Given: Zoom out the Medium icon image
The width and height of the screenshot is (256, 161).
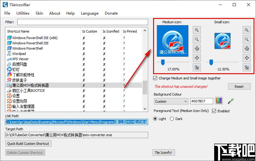Looking at the screenshot, I should 197,39.
